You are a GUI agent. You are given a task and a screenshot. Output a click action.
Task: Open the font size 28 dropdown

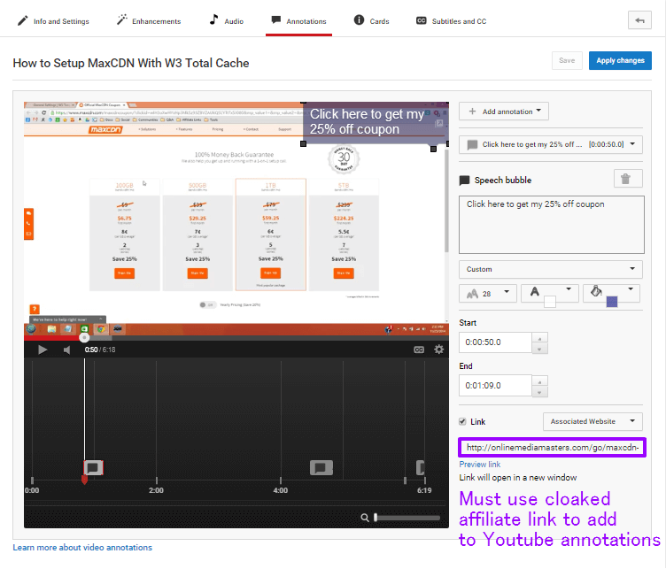(488, 293)
